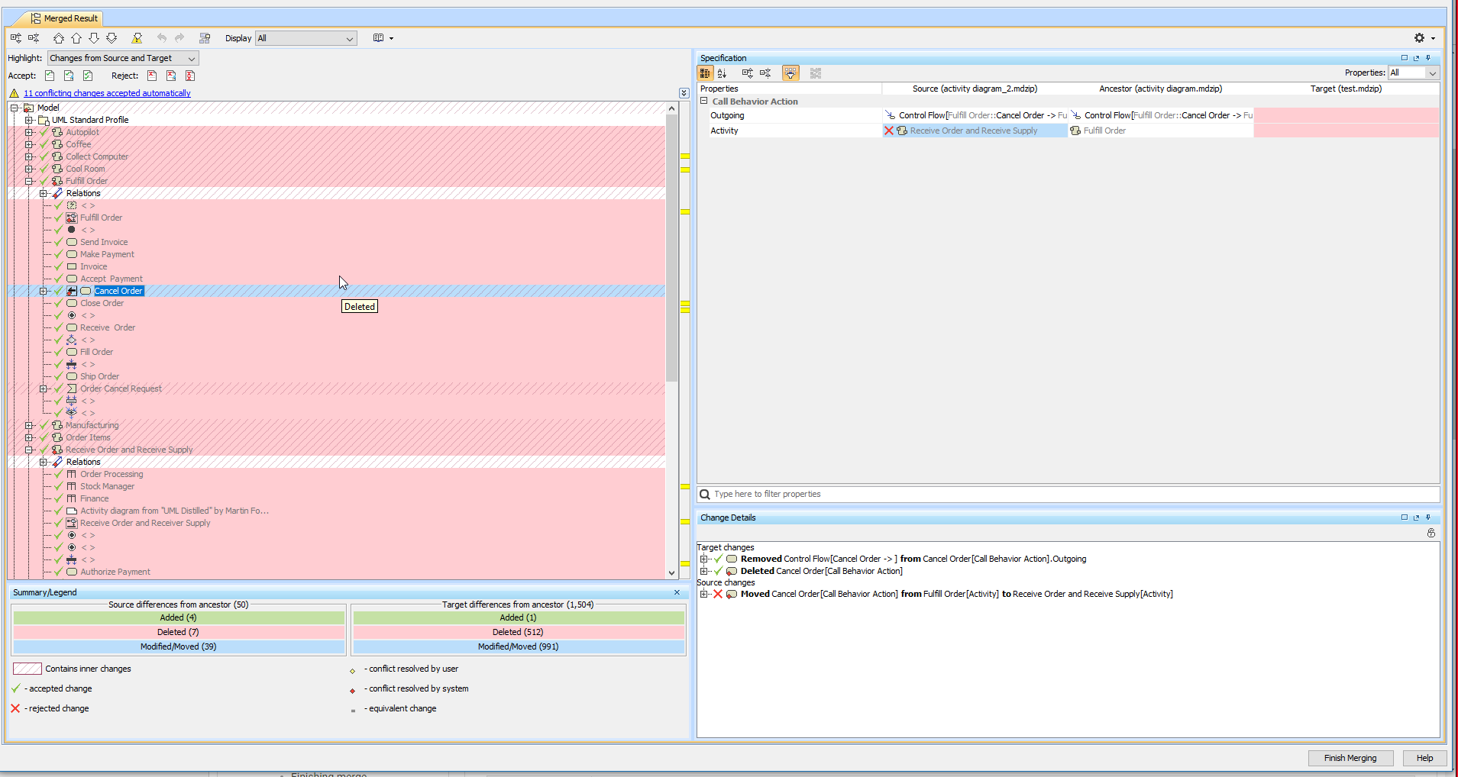The height and width of the screenshot is (777, 1458).
Task: Click the alphabetical sort icon in Specification
Action: pos(723,73)
